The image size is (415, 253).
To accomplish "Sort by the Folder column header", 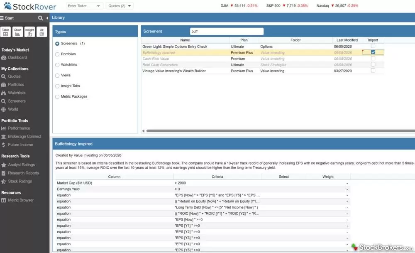I will tap(295, 40).
